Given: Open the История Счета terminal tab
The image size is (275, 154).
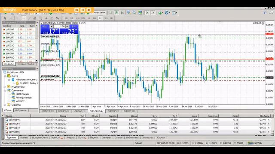Looking at the screenshot, I should [x=40, y=138].
